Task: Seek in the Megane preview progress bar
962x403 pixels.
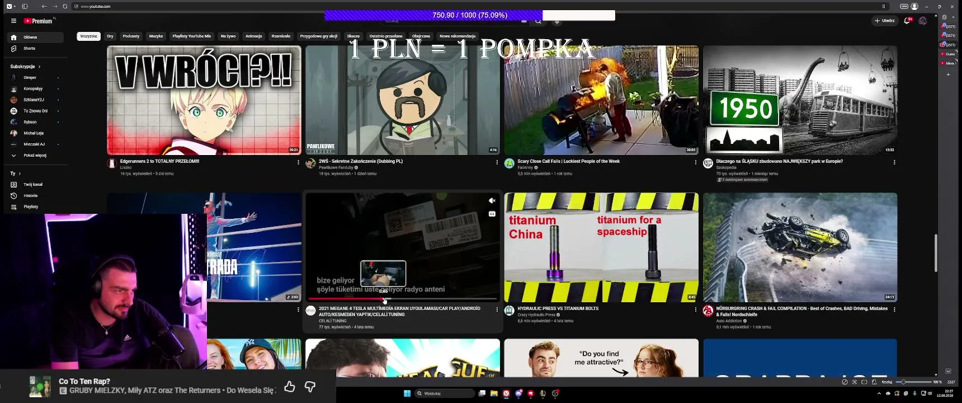Action: click(403, 299)
